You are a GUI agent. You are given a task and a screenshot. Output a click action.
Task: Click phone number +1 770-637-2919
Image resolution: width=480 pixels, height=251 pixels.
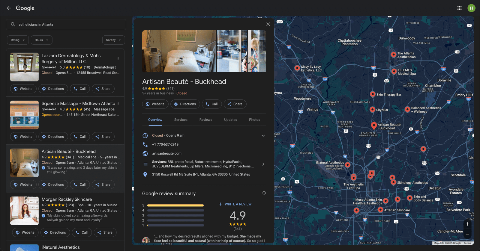(x=165, y=144)
